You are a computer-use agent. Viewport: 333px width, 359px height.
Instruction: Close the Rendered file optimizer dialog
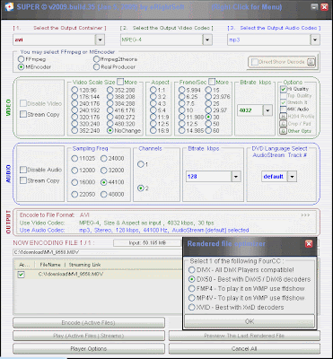(x=309, y=244)
